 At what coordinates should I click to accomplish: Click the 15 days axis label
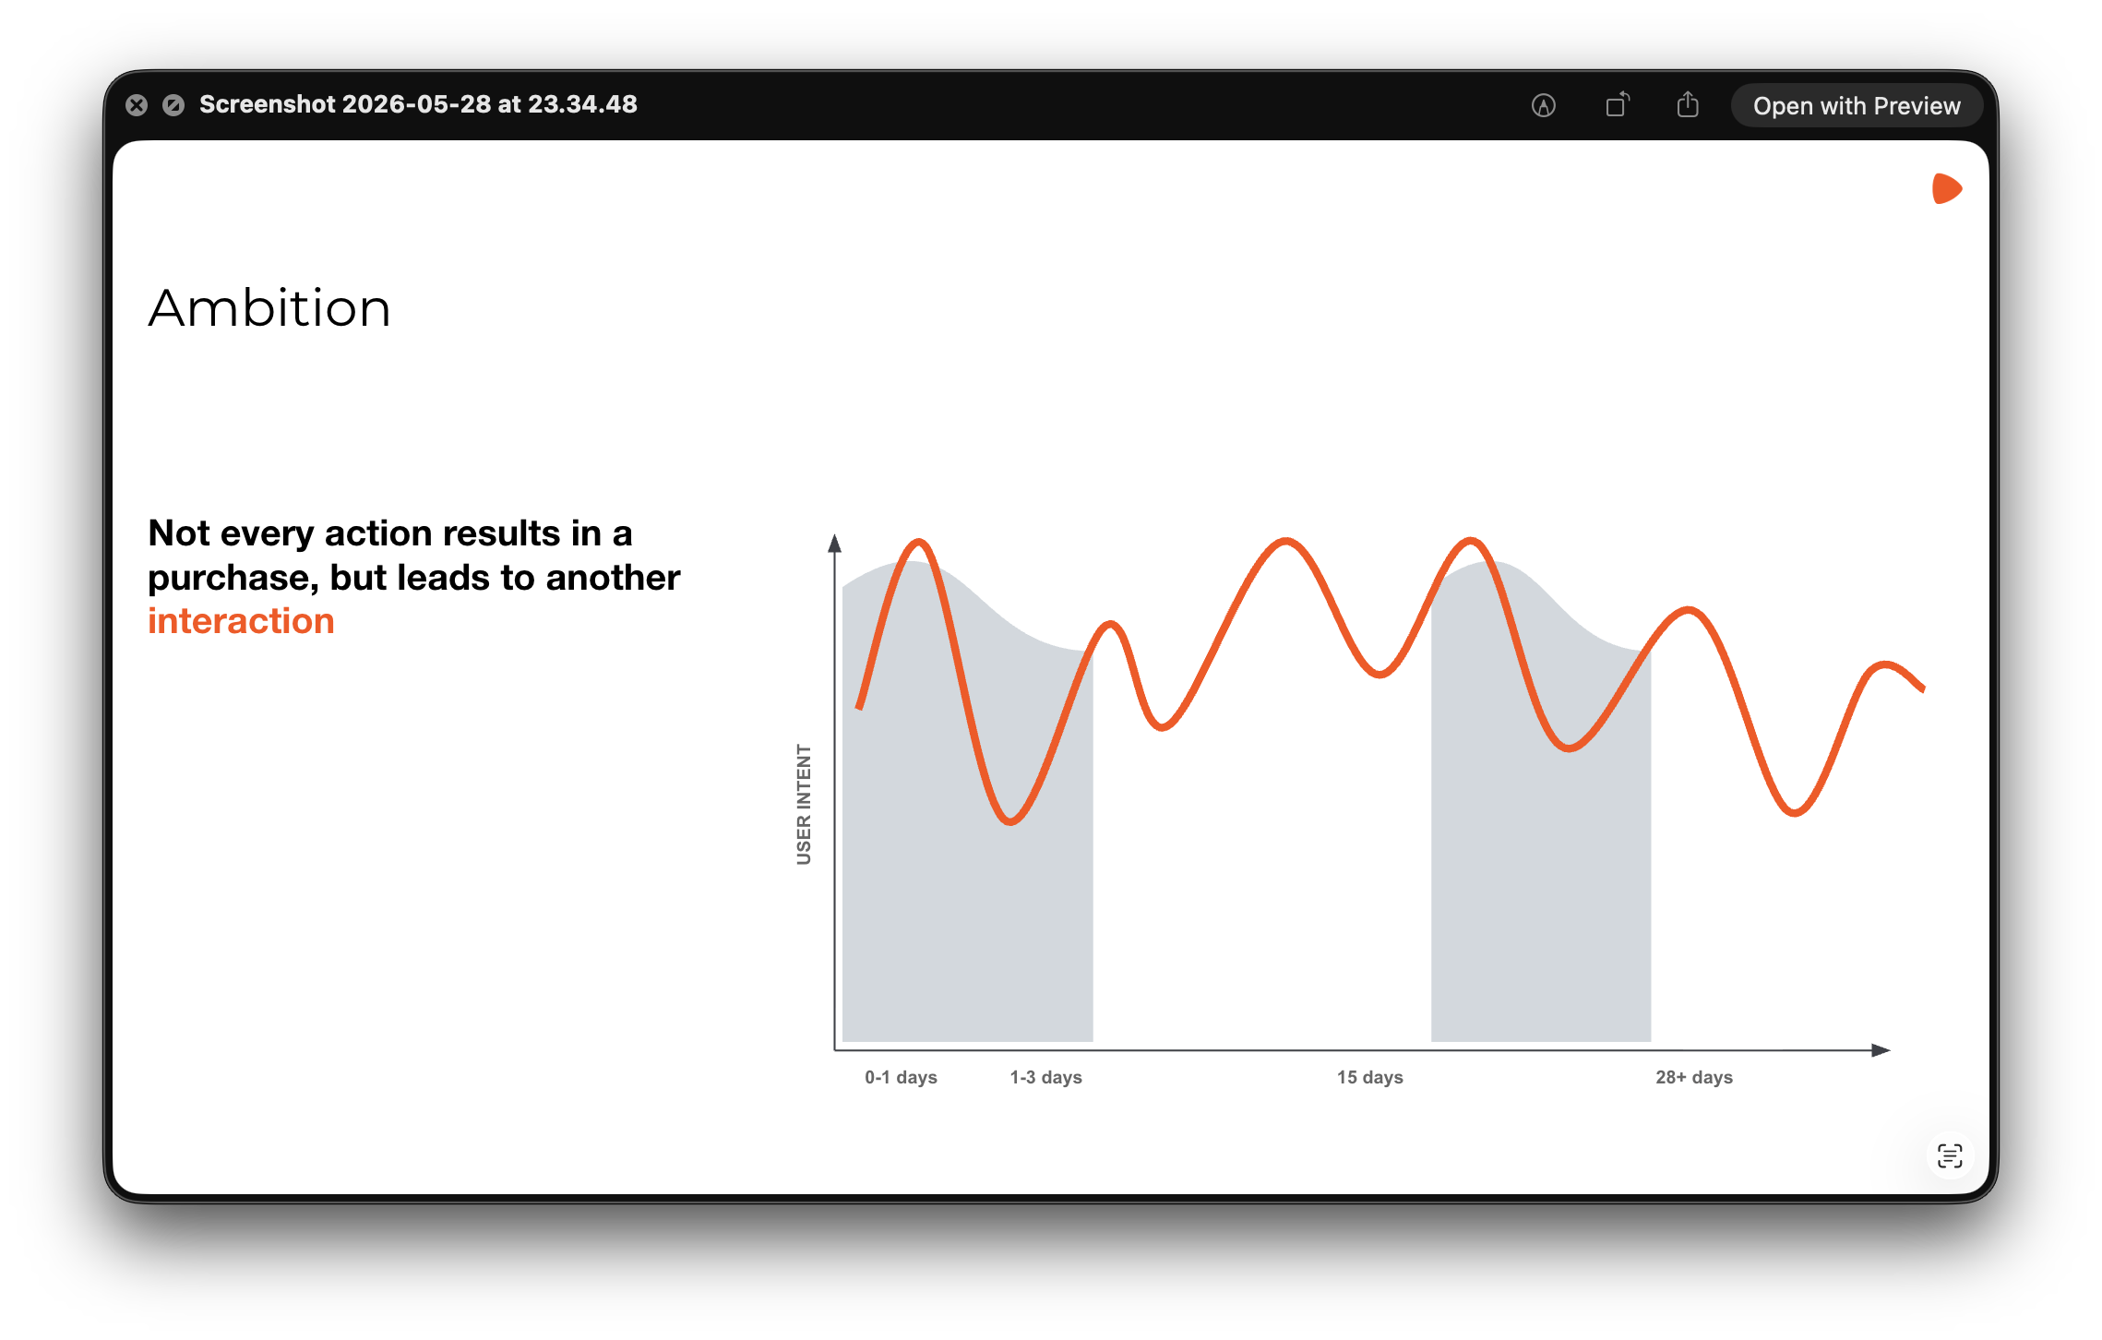(1369, 1077)
